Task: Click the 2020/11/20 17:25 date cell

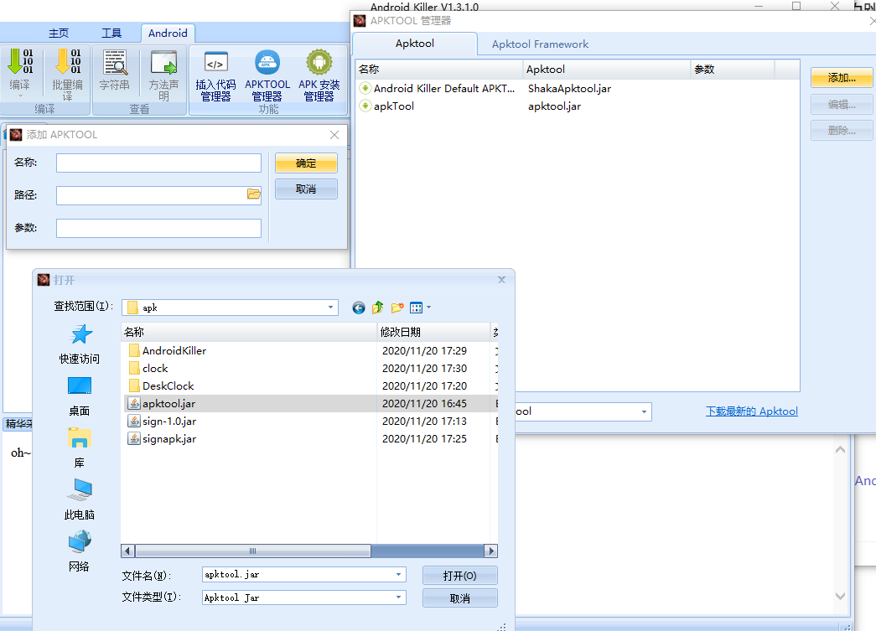Action: [425, 439]
